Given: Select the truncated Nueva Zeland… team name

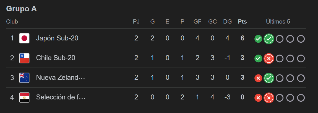Looking at the screenshot, I should point(60,78).
